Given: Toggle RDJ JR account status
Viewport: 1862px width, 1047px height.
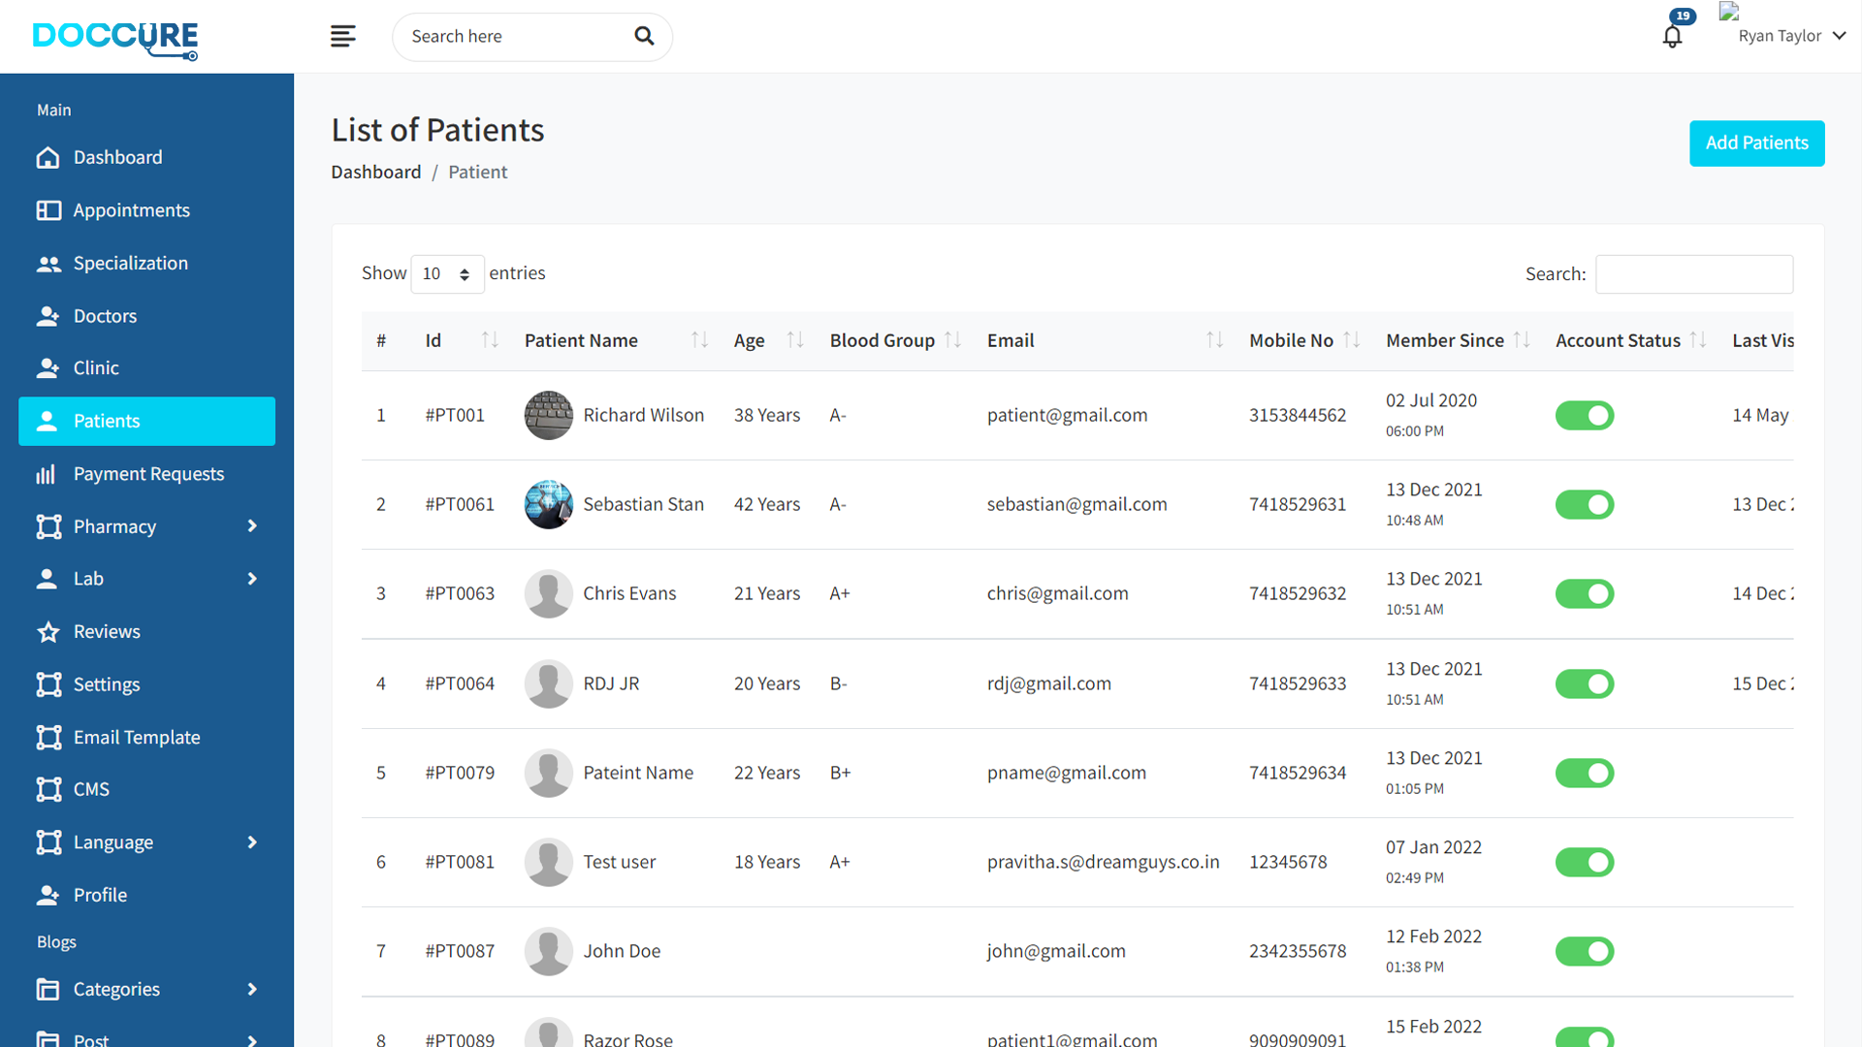Looking at the screenshot, I should [1585, 684].
